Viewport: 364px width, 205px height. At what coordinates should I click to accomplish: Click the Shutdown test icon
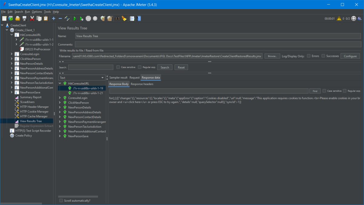click(x=95, y=19)
